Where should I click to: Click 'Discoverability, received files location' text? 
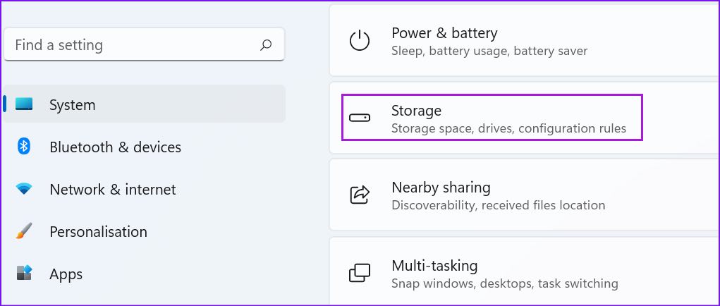(x=498, y=205)
